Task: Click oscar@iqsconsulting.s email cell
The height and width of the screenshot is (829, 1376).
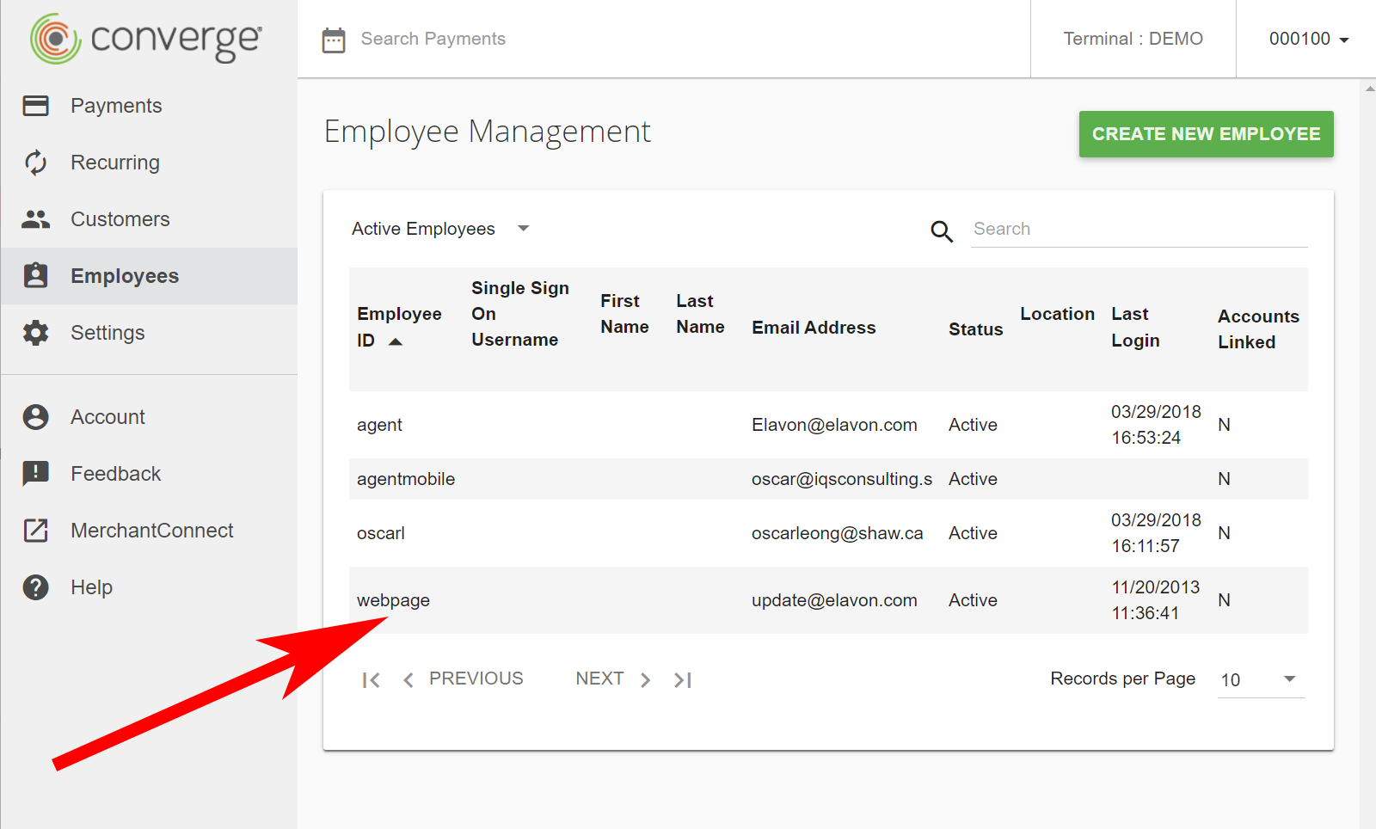Action: click(x=842, y=479)
